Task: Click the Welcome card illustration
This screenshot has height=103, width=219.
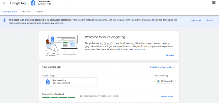Action: tap(62, 45)
